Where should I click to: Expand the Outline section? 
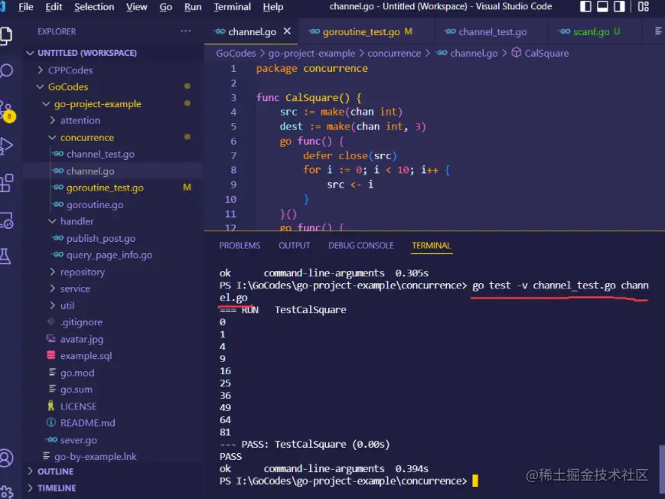(55, 471)
